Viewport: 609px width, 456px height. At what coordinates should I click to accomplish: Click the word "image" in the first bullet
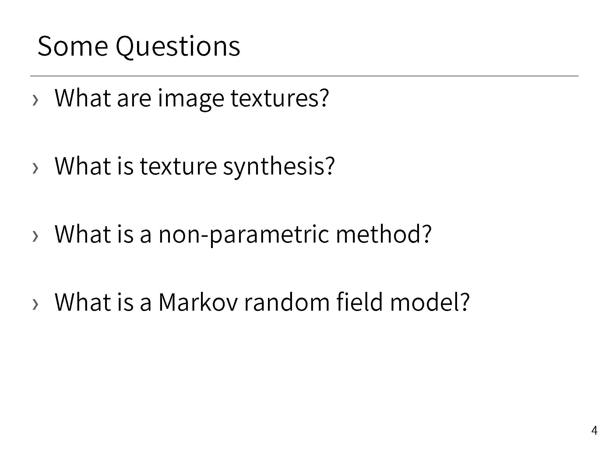coord(191,99)
